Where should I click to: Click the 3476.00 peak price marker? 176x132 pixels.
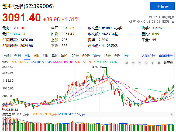pyautogui.click(x=96, y=67)
